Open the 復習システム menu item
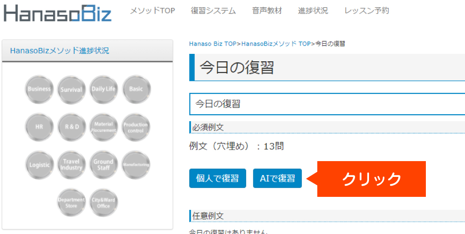This screenshot has height=234, width=465. (213, 11)
